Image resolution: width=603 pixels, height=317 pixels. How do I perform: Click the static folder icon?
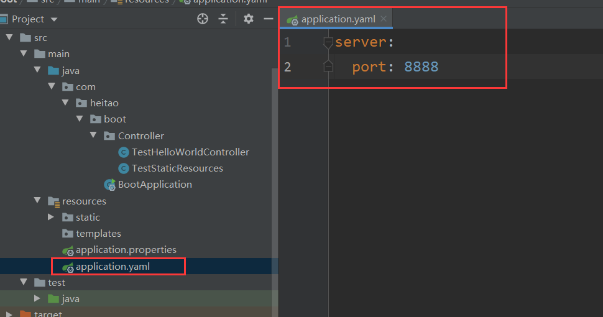tap(68, 218)
